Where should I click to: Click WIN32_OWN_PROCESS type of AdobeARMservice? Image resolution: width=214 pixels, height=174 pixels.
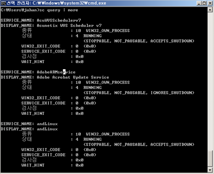pyautogui.click(x=108, y=82)
